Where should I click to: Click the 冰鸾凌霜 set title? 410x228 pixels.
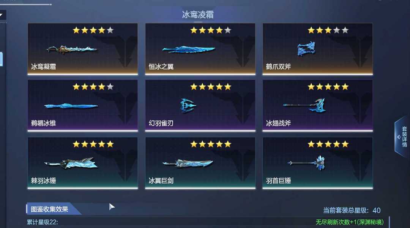tap(198, 14)
